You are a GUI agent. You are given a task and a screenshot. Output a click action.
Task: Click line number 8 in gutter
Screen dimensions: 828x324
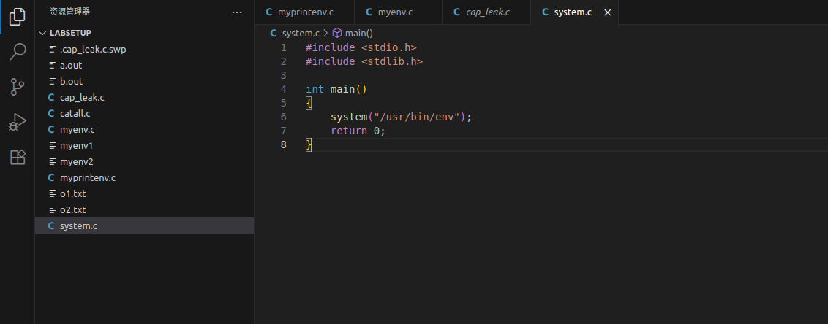(x=284, y=144)
